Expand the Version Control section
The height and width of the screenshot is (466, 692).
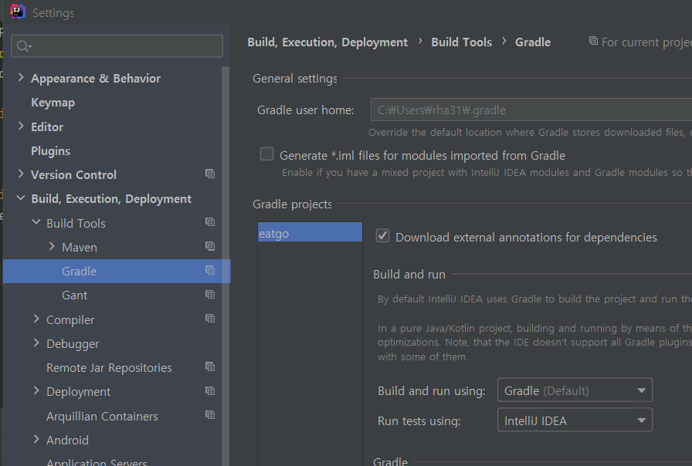pyautogui.click(x=20, y=174)
